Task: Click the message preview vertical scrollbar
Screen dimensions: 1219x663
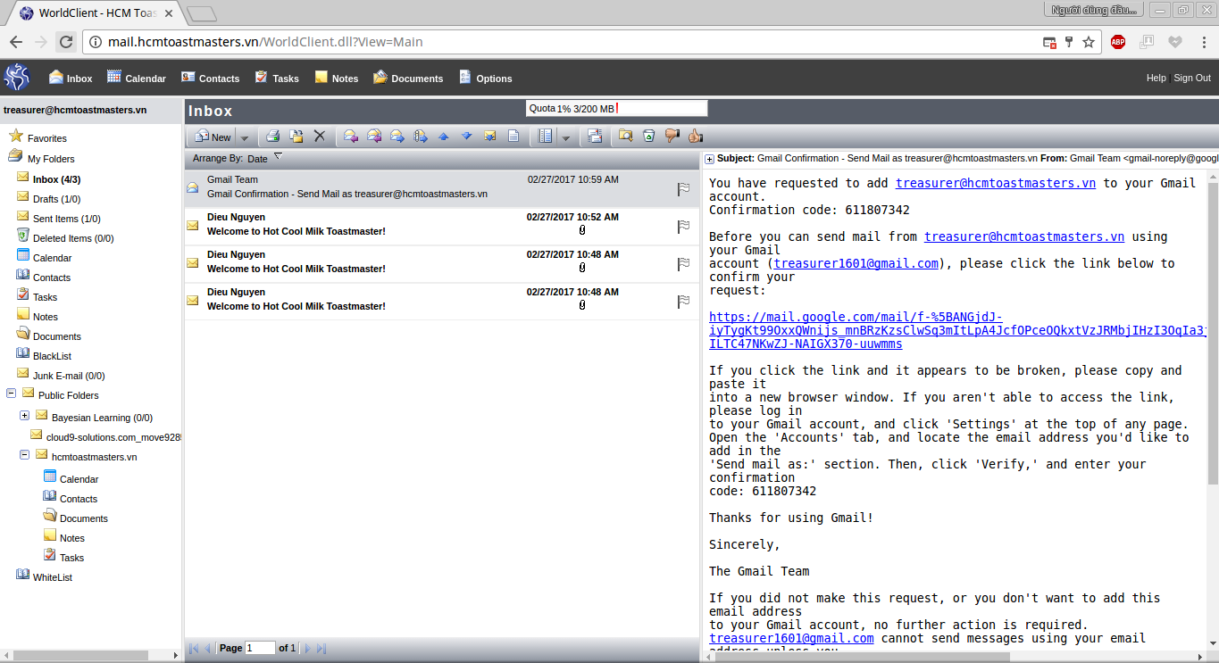Action: pyautogui.click(x=1213, y=335)
